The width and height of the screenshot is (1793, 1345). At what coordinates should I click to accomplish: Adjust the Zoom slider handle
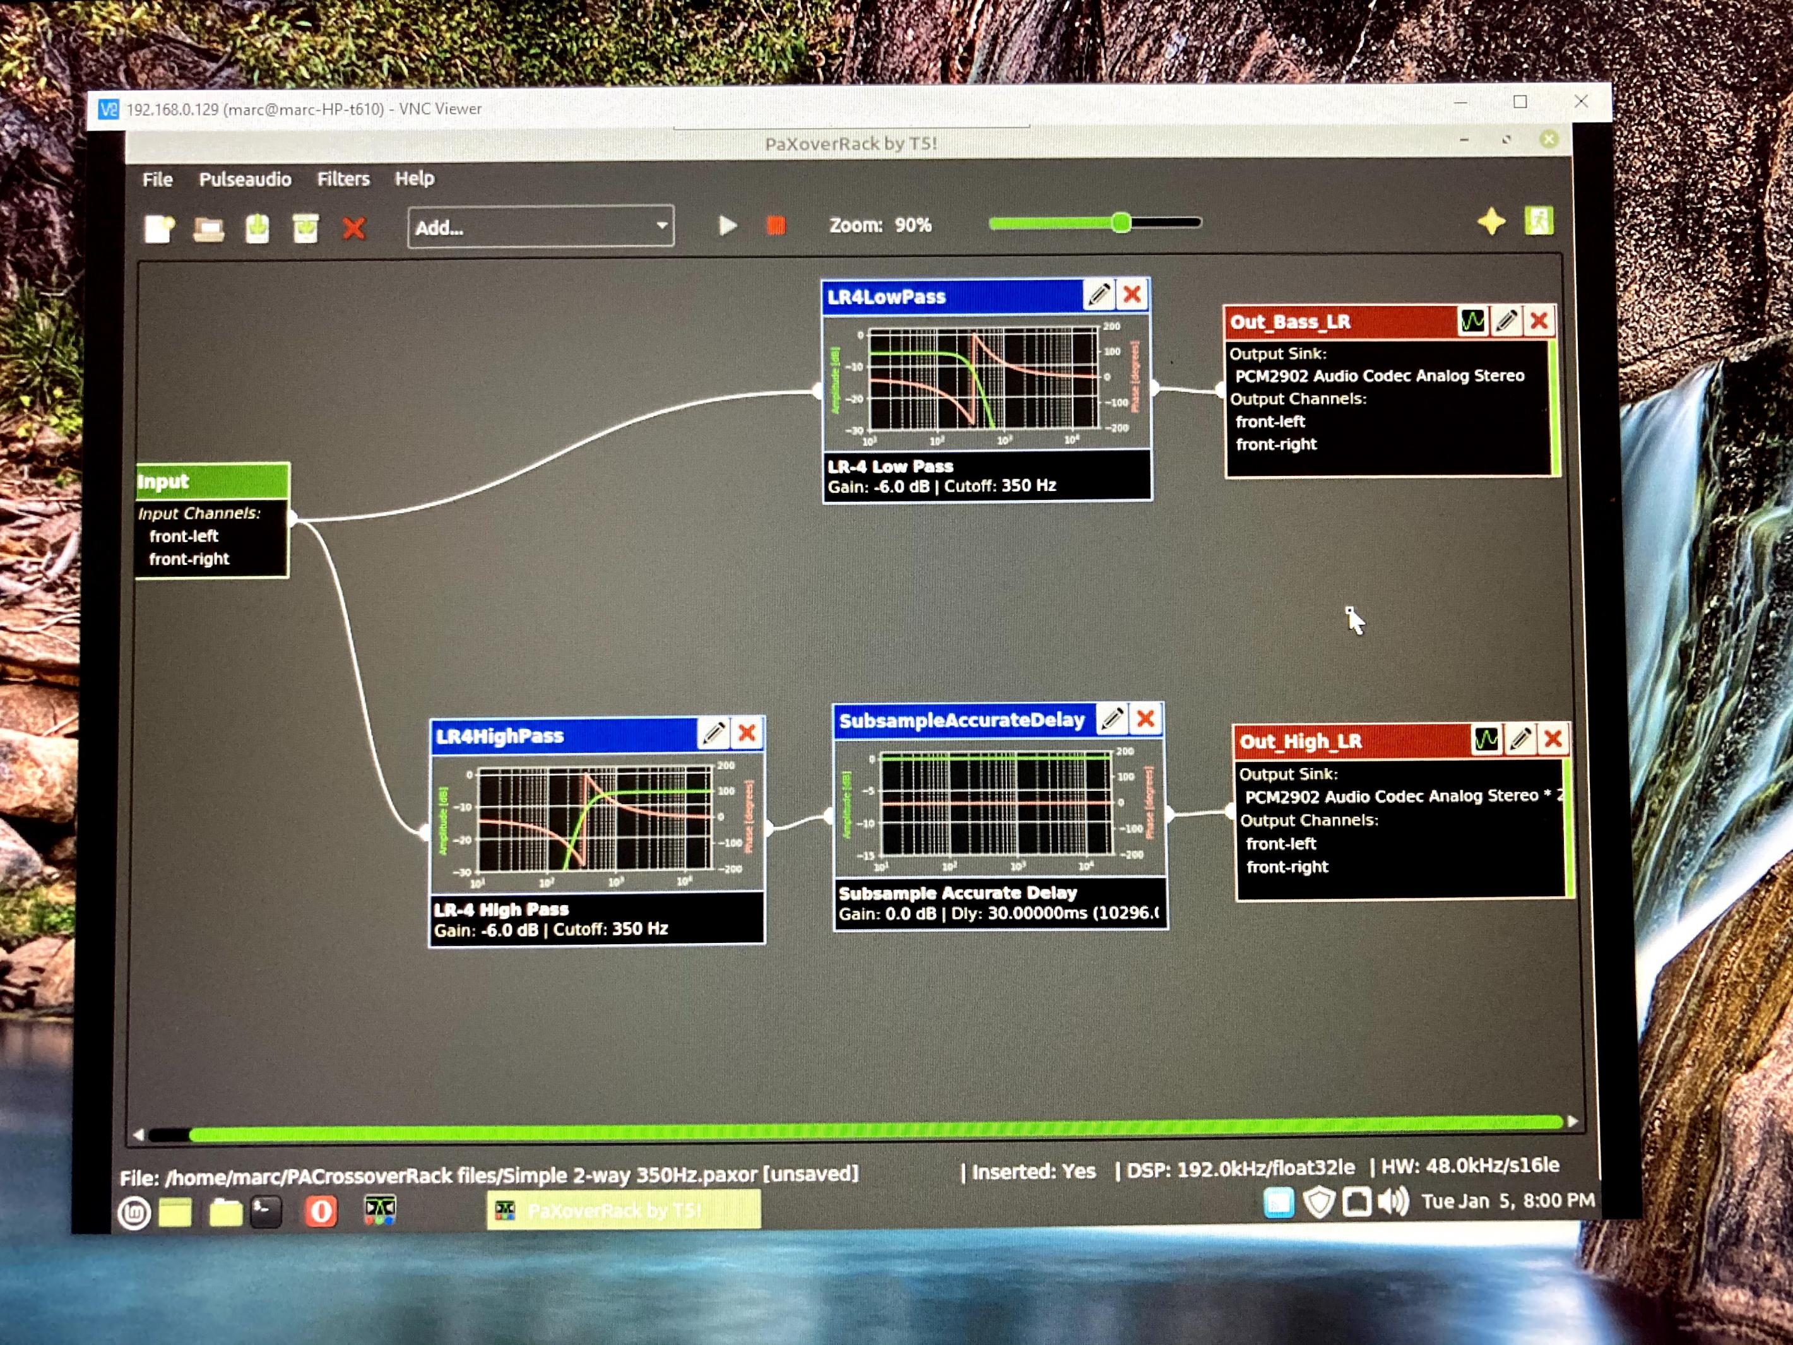[1121, 222]
